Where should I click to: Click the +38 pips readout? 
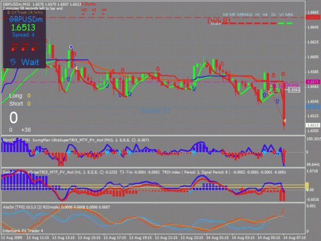tap(26, 130)
